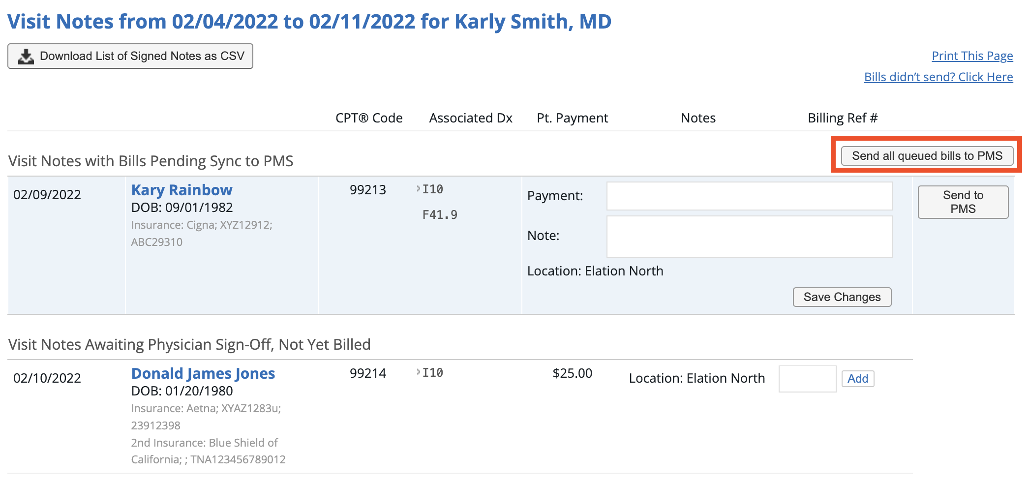Click Save Changes under Kary Rainbow's note
The image size is (1029, 484).
842,297
